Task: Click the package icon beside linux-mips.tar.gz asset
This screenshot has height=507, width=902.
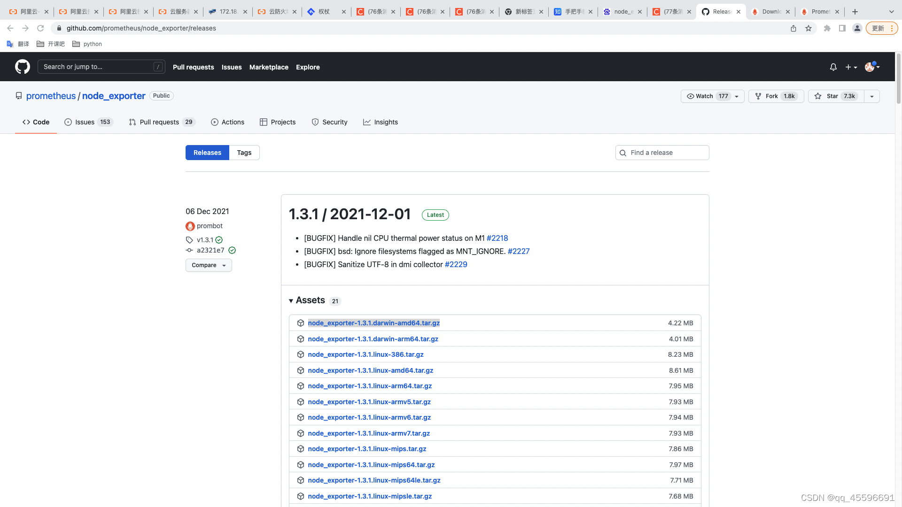Action: click(x=301, y=449)
